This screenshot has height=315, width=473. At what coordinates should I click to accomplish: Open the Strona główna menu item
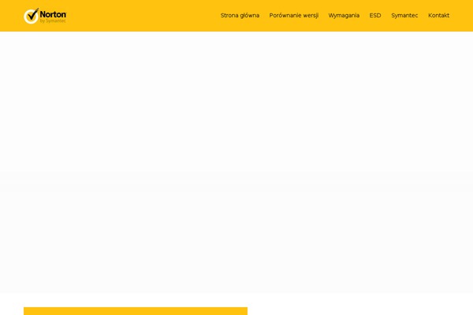tap(240, 16)
